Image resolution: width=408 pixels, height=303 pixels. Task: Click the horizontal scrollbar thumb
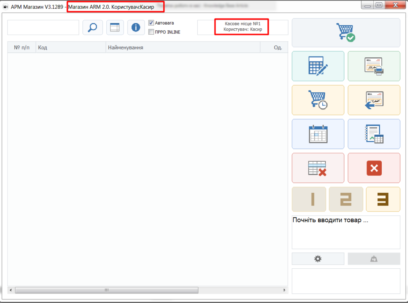click(x=107, y=290)
